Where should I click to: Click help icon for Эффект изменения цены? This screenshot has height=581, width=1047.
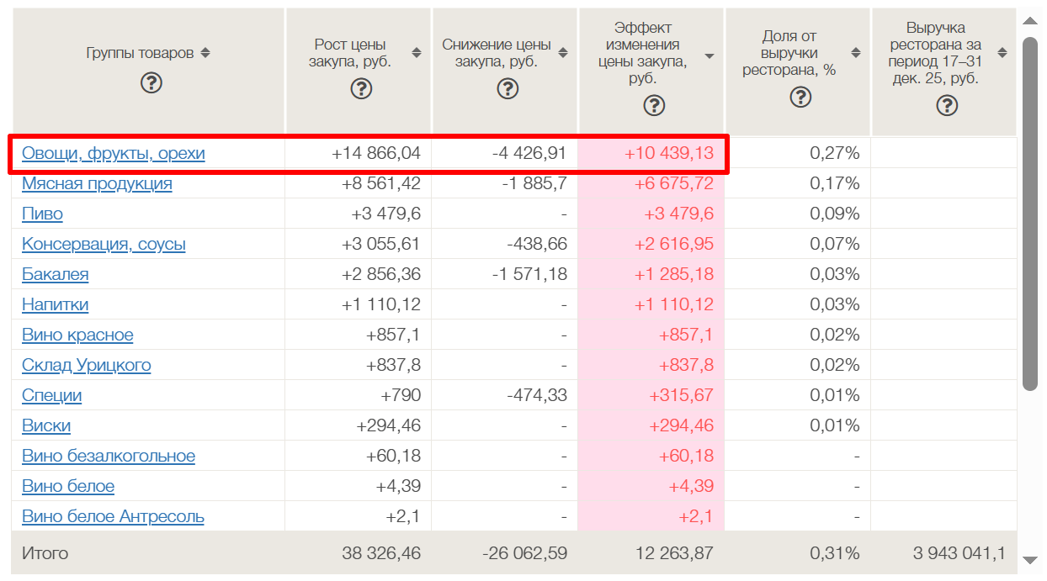[654, 105]
